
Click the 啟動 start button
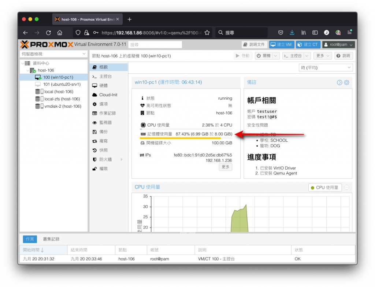(243, 56)
